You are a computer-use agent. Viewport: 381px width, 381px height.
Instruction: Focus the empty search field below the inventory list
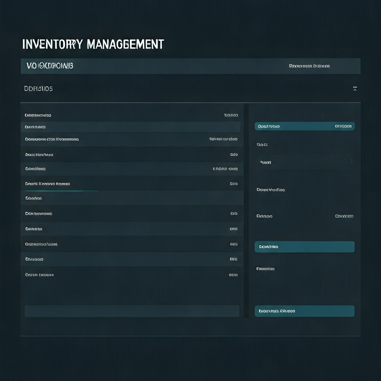(x=132, y=311)
